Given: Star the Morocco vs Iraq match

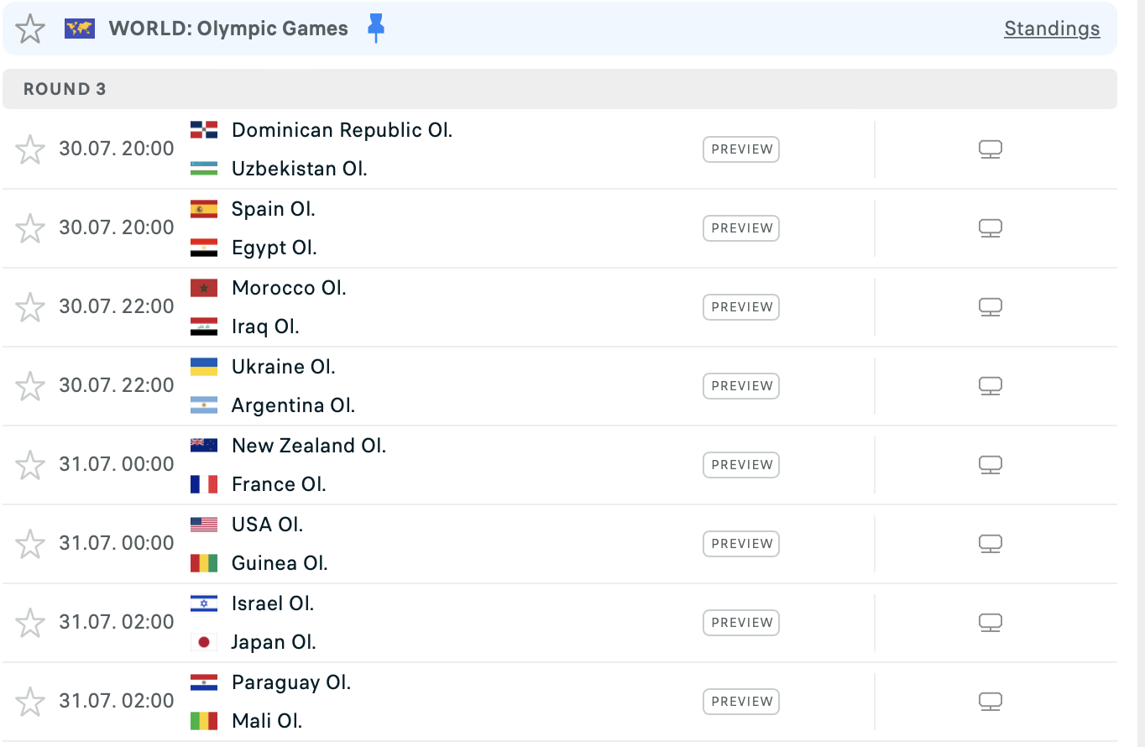Looking at the screenshot, I should pyautogui.click(x=30, y=307).
